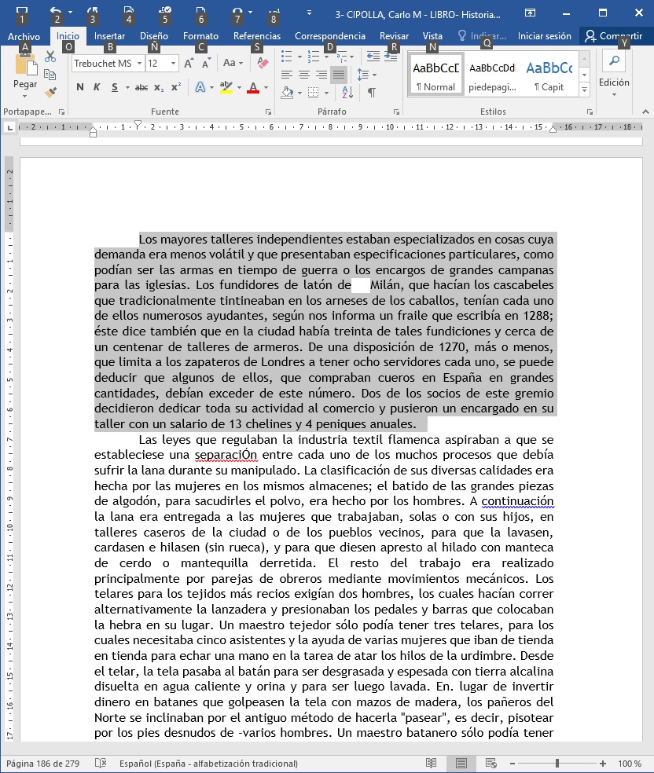This screenshot has height=773, width=654.
Task: Increase paragraph indent
Action: 391,57
